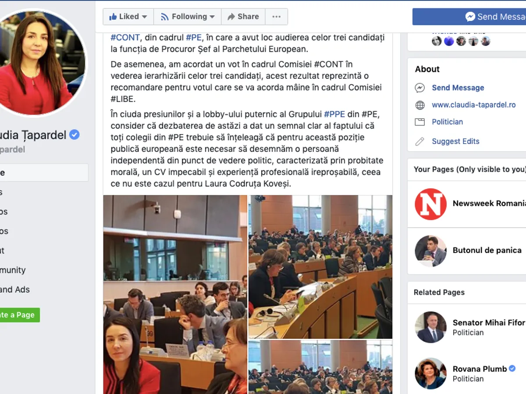
Task: Click the Share arrow icon
Action: tap(231, 17)
